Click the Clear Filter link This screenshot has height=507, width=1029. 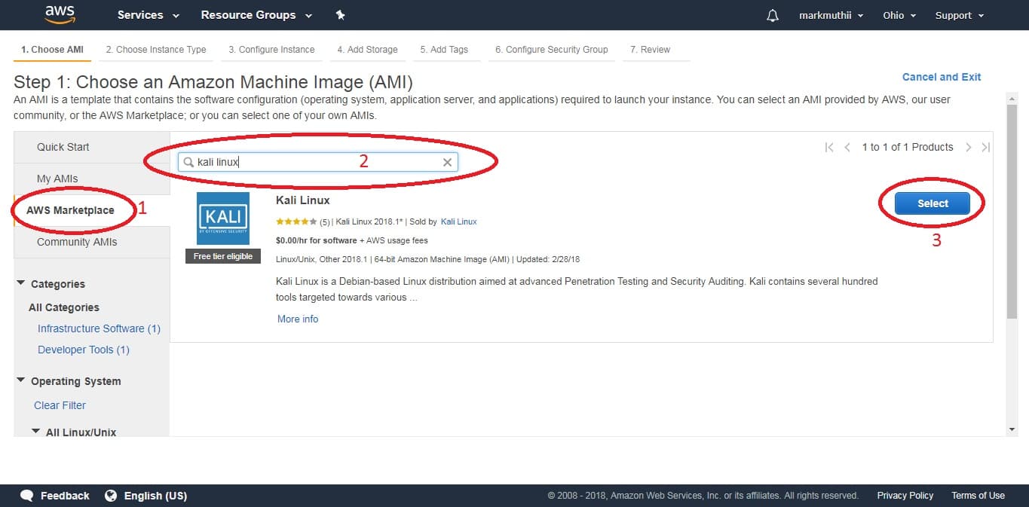coord(60,405)
